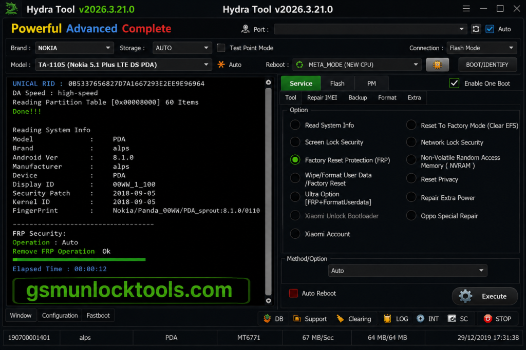Image resolution: width=526 pixels, height=350 pixels.
Task: Click MT6771 in status bar
Action: 249,337
